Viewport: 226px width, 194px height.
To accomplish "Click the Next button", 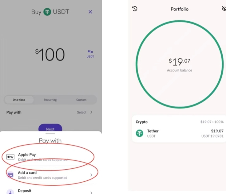I will coord(50,128).
